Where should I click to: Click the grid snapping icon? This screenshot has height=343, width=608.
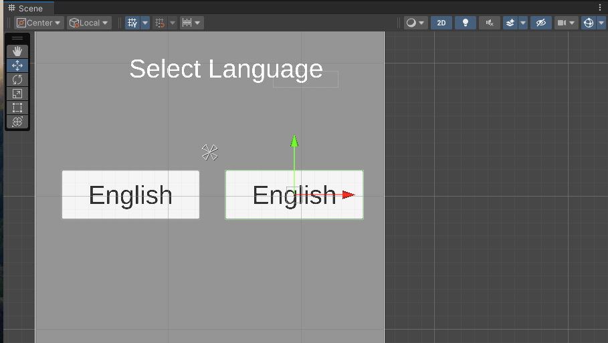click(159, 23)
